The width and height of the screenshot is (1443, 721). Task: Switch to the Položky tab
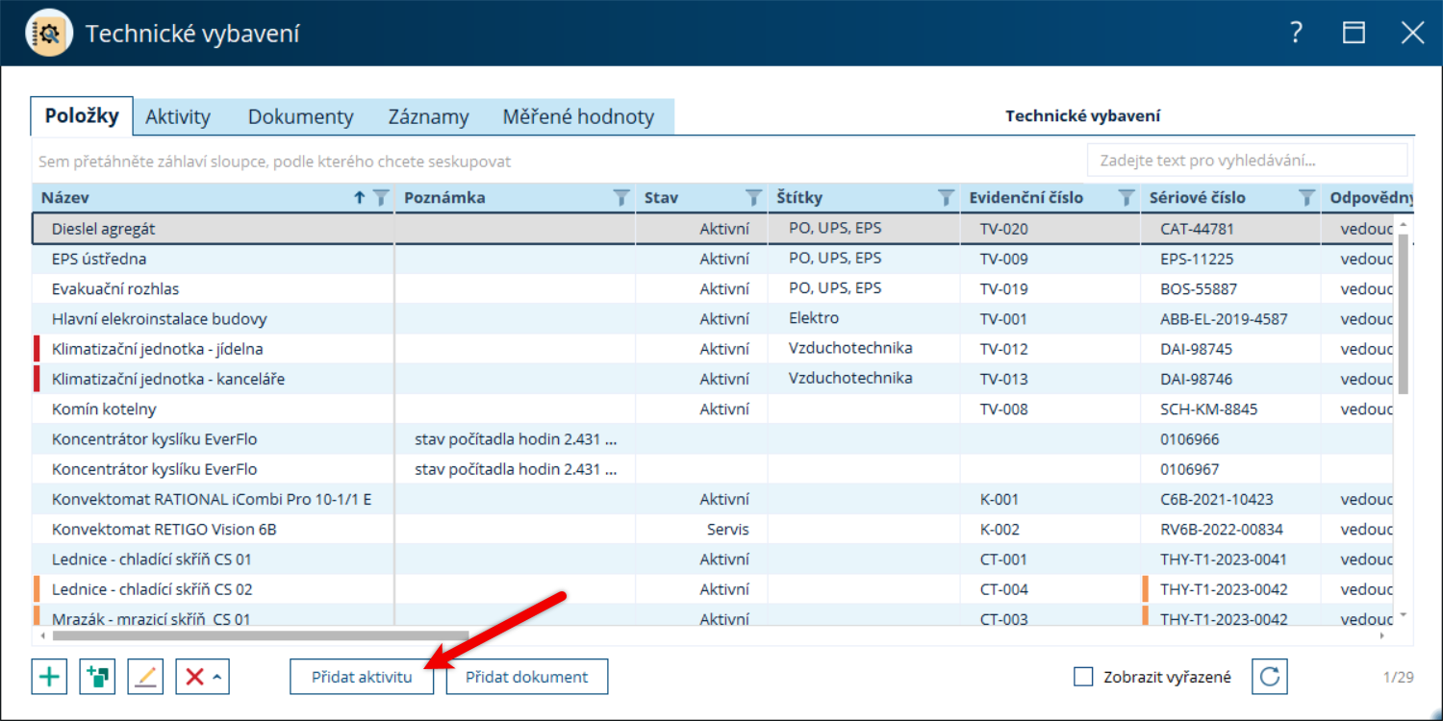[82, 116]
